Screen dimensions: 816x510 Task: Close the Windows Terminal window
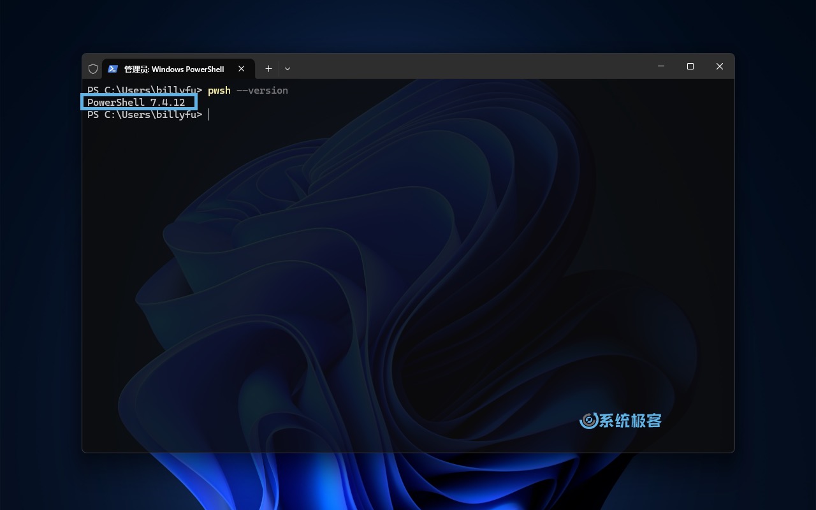tap(720, 66)
